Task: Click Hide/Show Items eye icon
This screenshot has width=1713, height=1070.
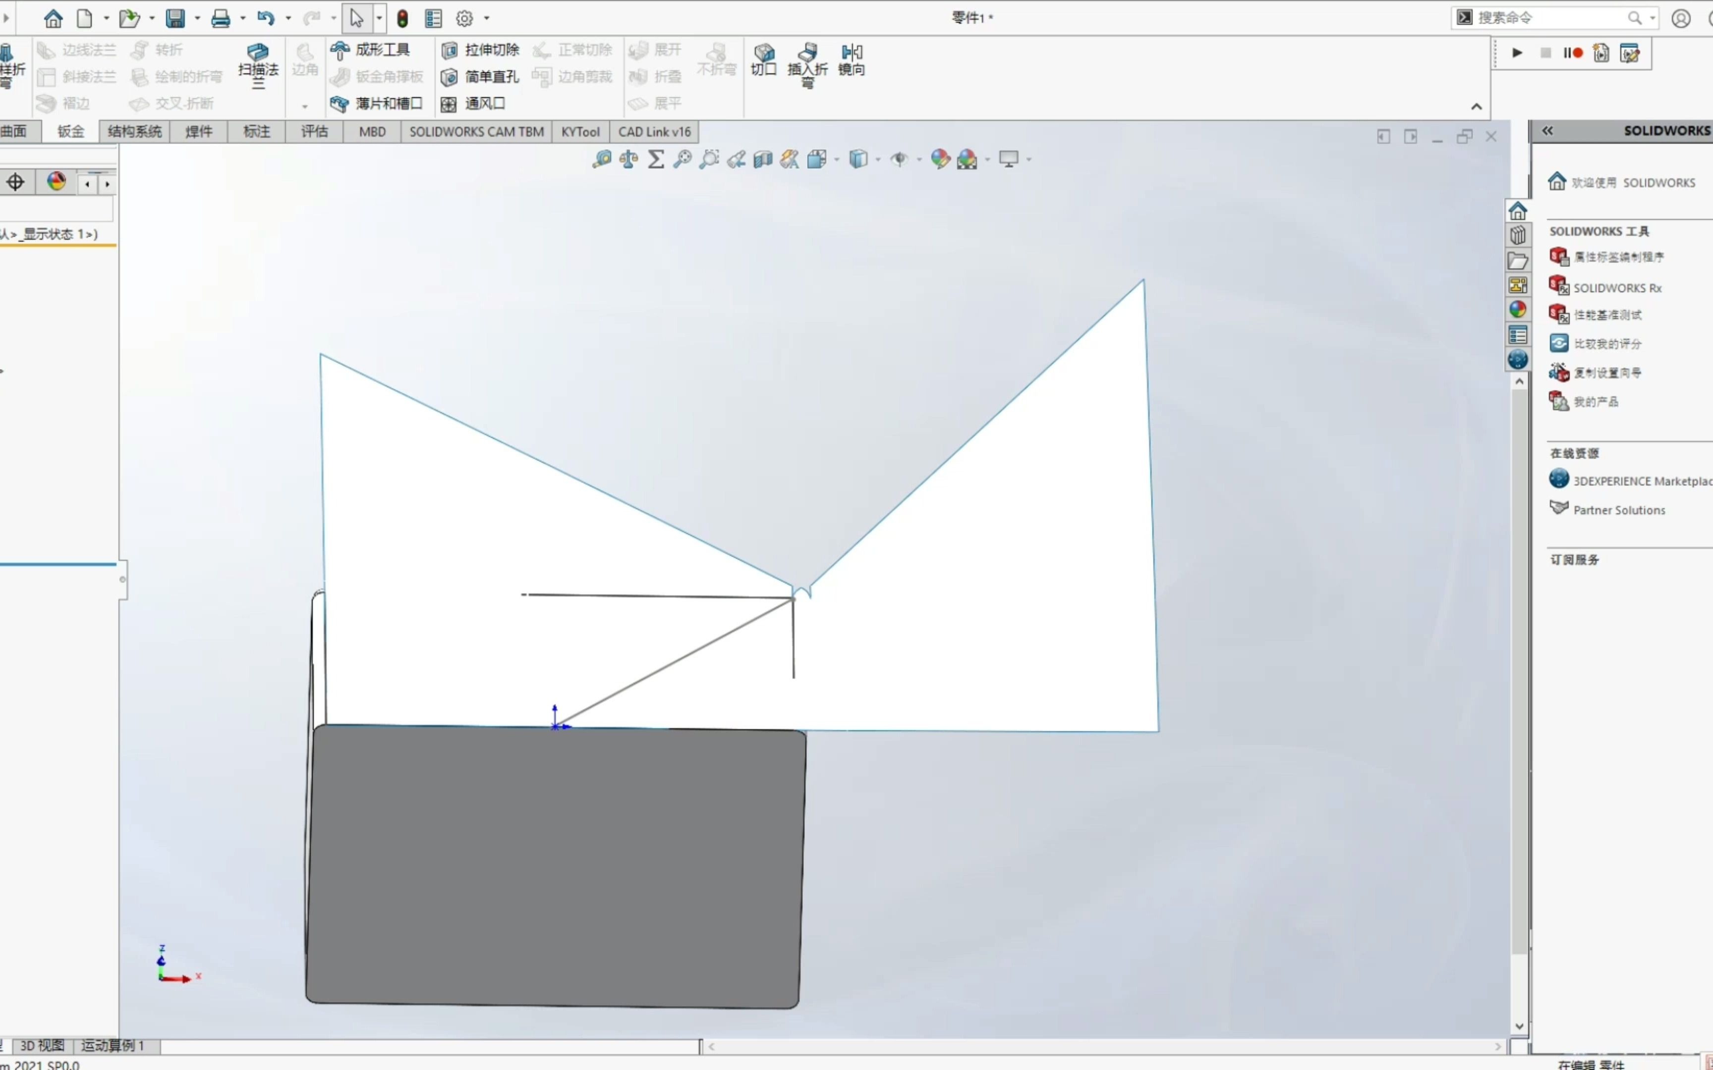Action: tap(899, 159)
